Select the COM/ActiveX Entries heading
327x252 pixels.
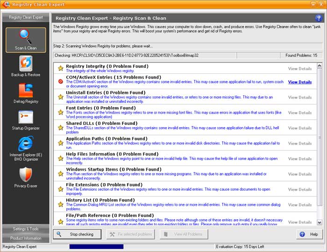click(x=114, y=77)
